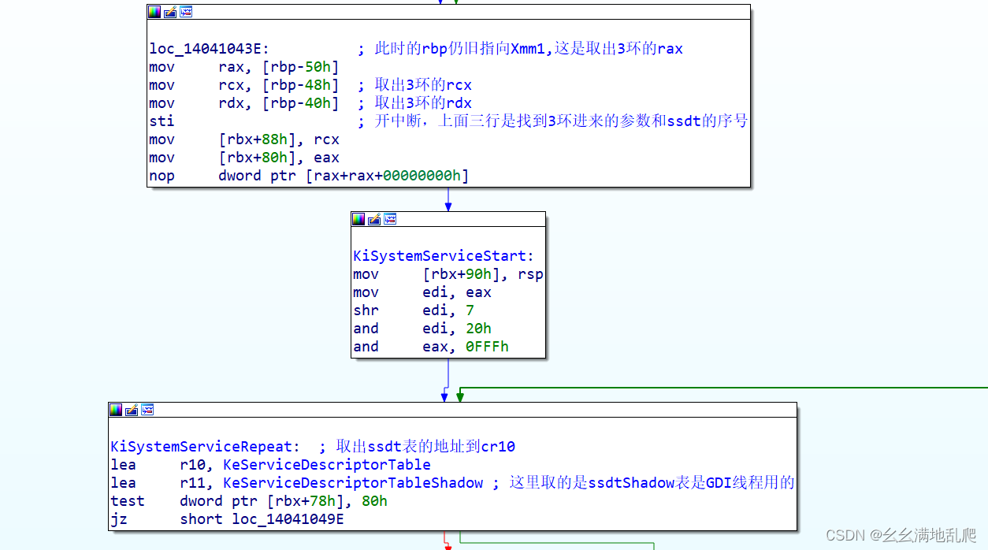
Task: Click the comment on the mov rdx line
Action: [x=414, y=103]
